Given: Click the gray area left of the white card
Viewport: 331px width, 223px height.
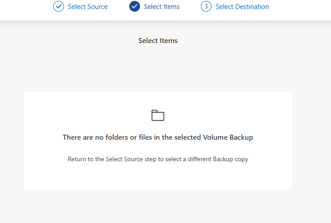Looking at the screenshot, I should tap(12, 139).
